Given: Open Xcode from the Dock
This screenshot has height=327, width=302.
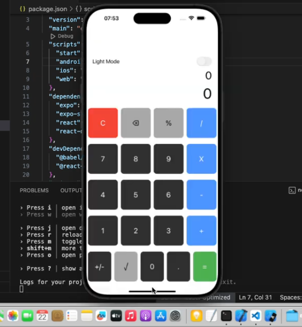Looking at the screenshot, I should point(241,315).
